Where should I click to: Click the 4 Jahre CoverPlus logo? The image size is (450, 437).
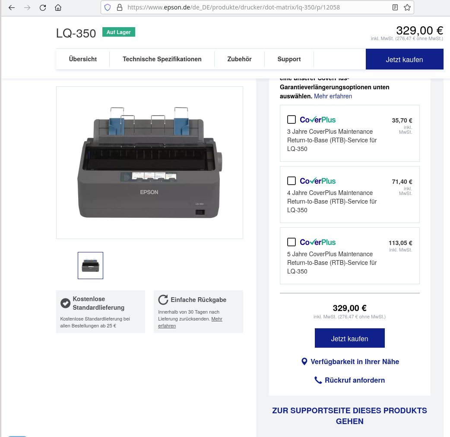click(318, 181)
